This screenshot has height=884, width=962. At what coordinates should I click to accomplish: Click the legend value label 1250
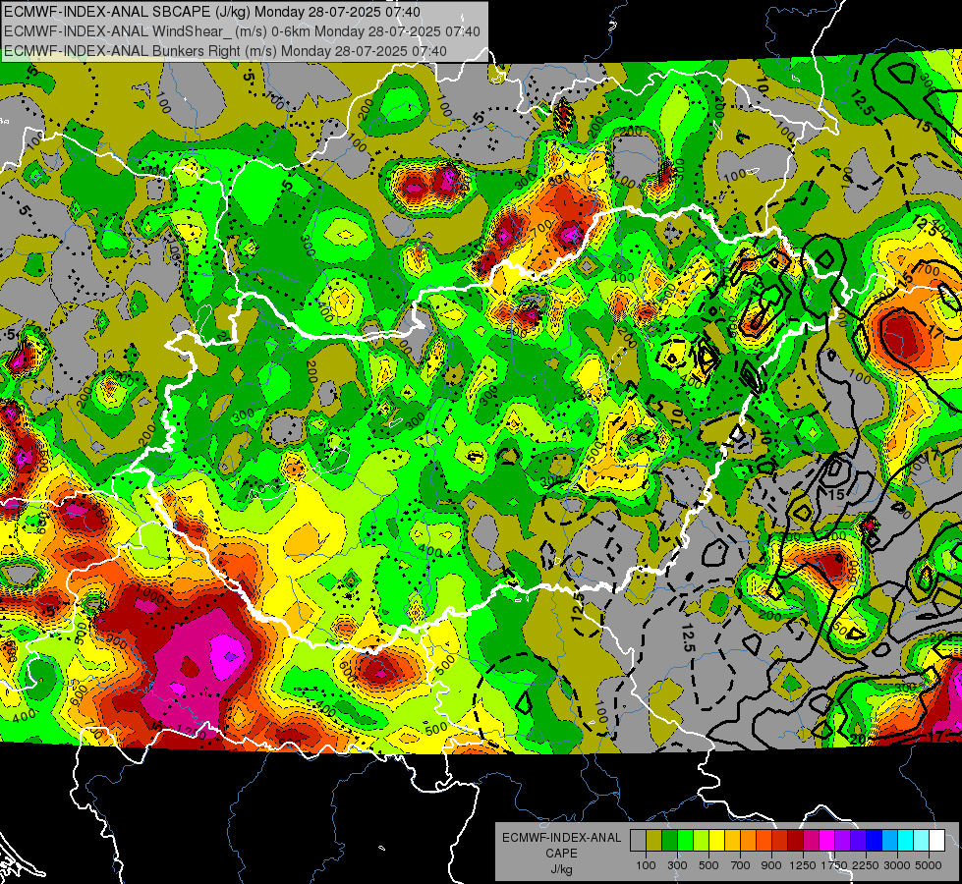tap(803, 865)
